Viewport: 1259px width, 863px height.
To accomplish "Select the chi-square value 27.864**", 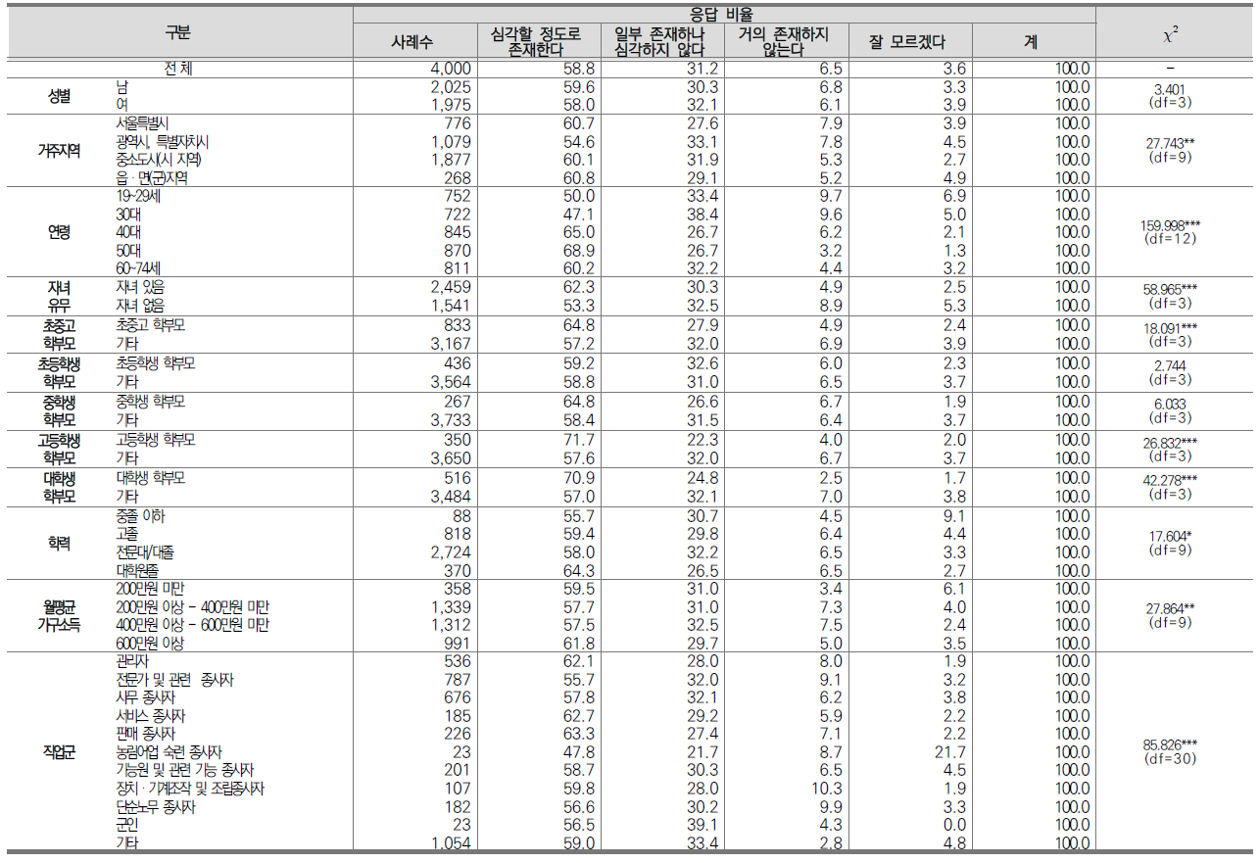I will (1171, 609).
